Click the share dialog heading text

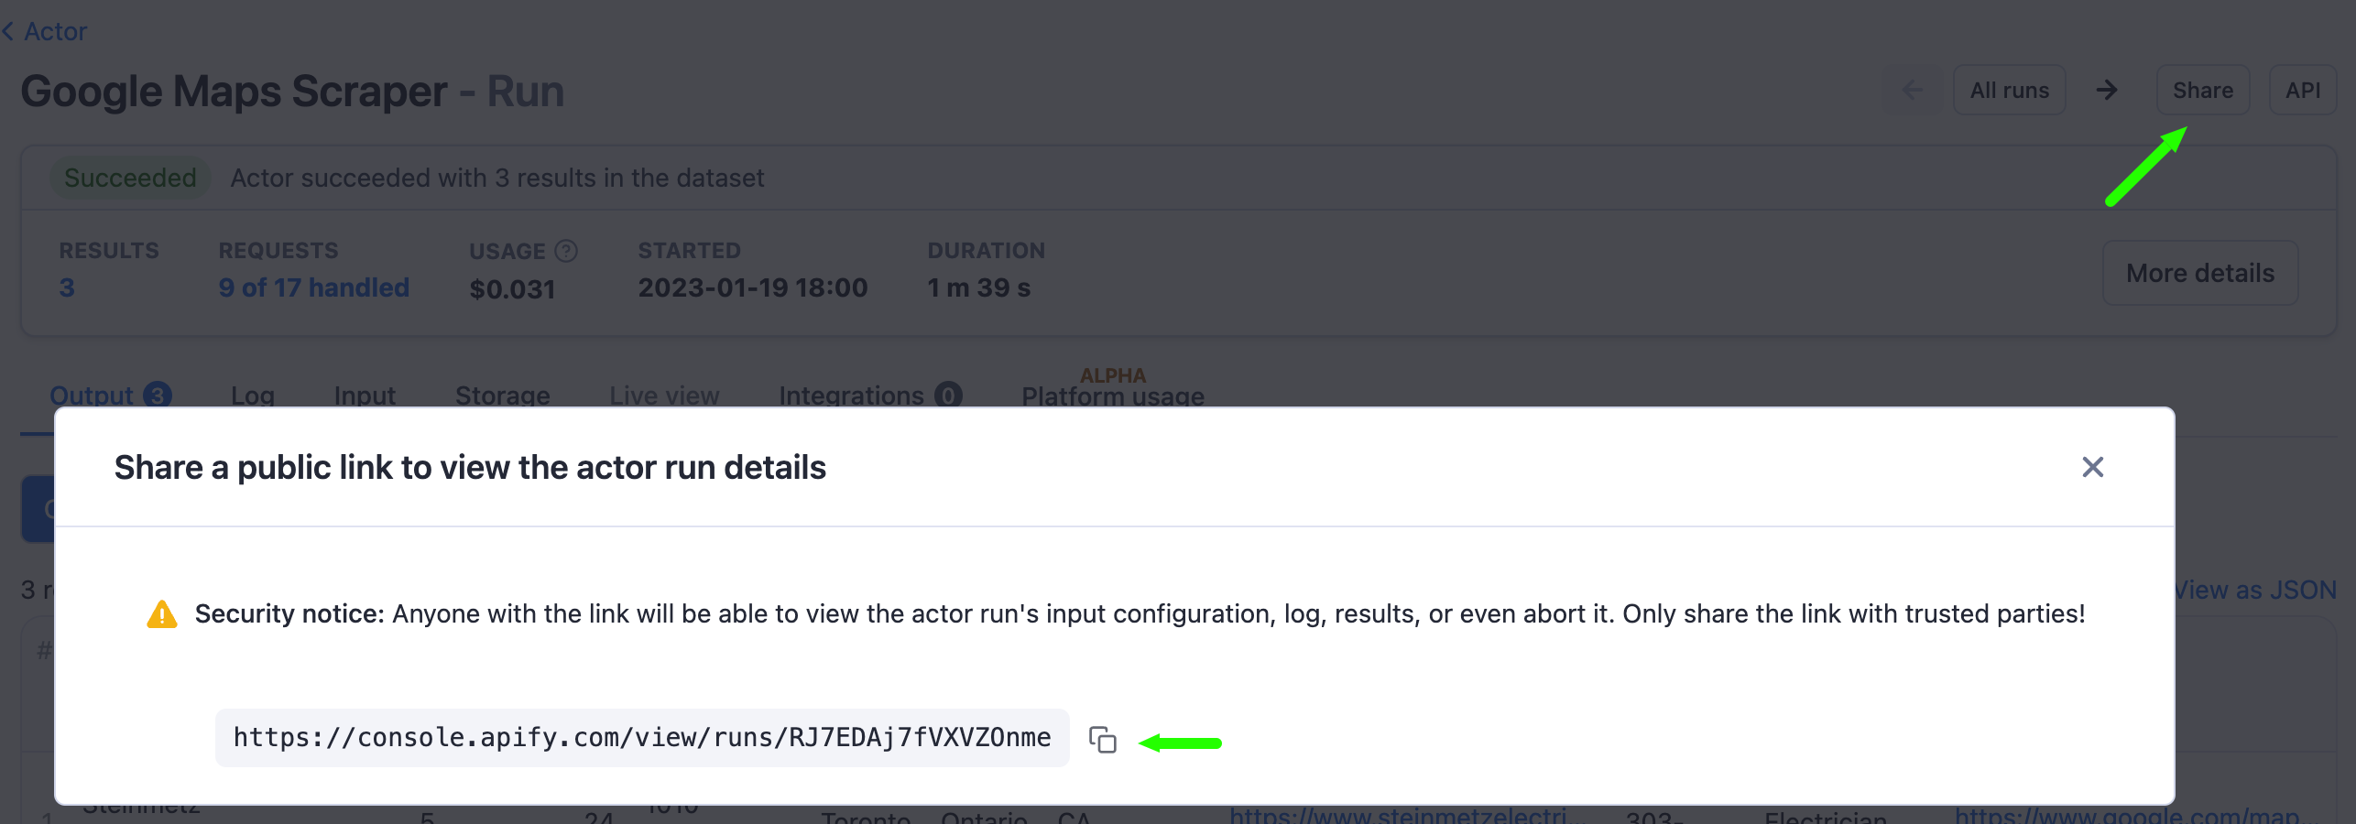470,467
